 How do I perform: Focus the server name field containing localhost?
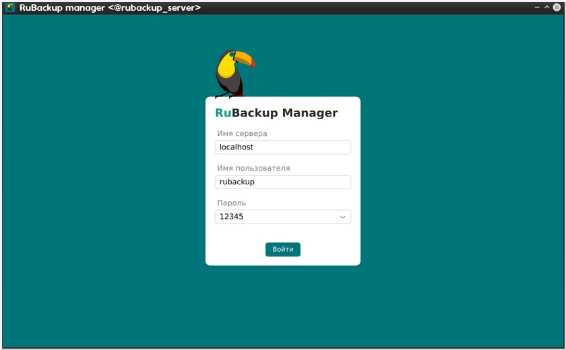(282, 147)
